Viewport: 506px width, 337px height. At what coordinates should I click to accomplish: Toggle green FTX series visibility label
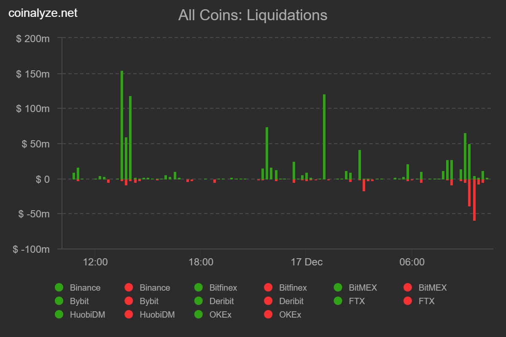tap(356, 301)
